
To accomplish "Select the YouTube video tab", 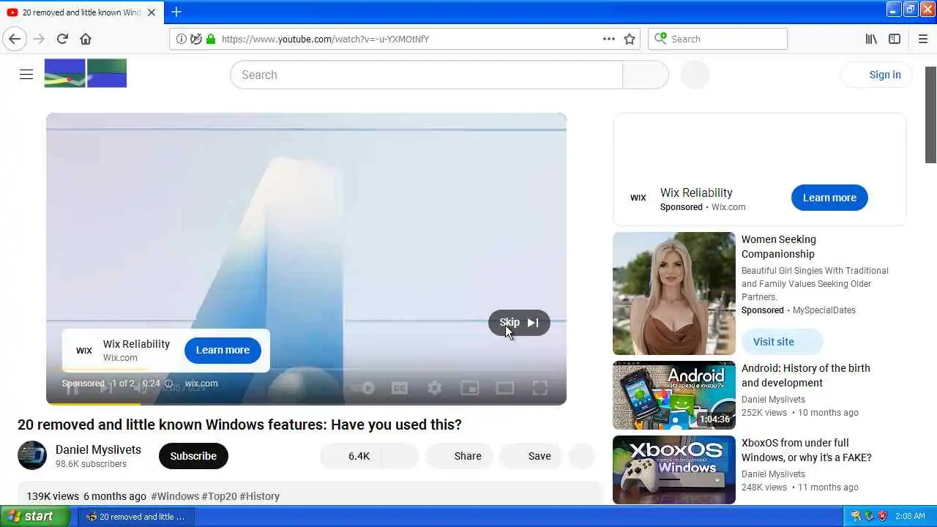I will (x=82, y=12).
